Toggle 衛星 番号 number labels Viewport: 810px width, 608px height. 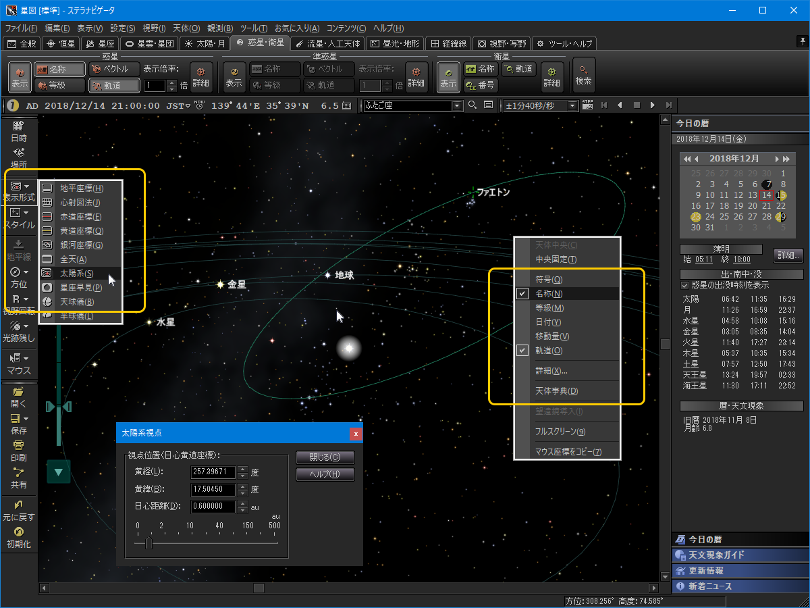point(480,85)
